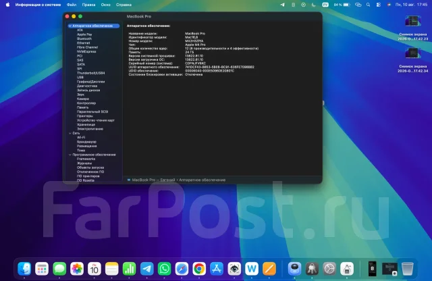Screen dimensions: 432x281
Task: Select Thunderbolt/USB4 in sidebar
Action: (91, 73)
